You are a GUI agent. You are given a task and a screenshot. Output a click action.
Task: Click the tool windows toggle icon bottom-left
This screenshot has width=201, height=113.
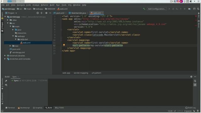[2, 111]
